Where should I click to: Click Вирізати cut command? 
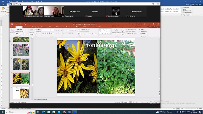19,29
